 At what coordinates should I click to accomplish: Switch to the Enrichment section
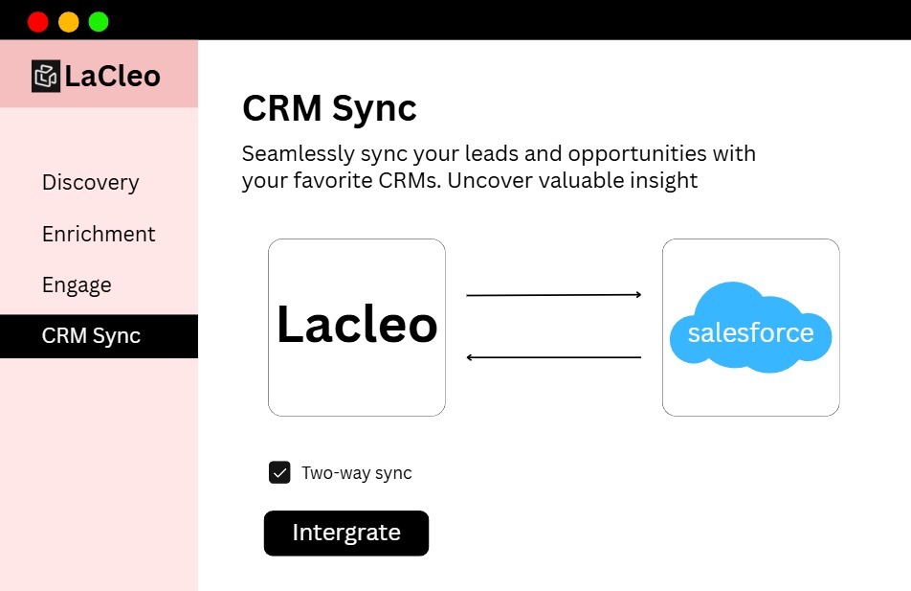99,234
